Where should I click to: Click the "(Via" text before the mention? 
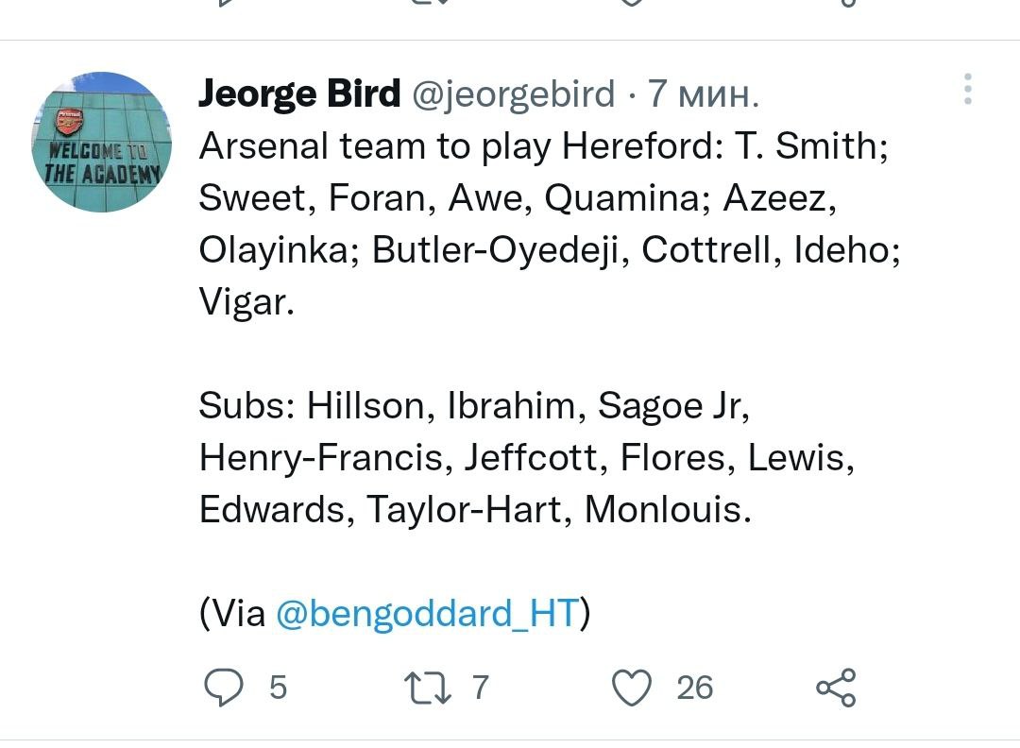click(x=232, y=614)
